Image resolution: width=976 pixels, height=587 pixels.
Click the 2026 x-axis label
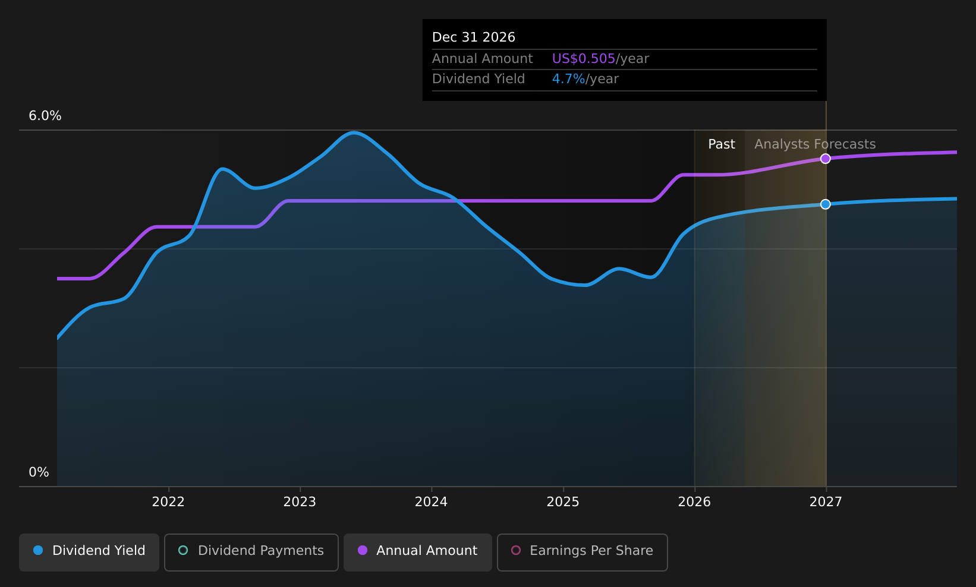tap(694, 502)
